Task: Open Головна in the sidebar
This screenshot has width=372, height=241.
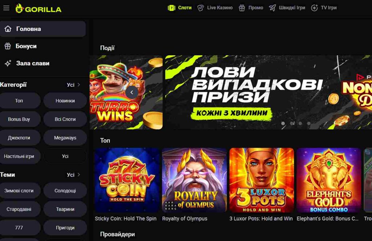Action: point(43,29)
